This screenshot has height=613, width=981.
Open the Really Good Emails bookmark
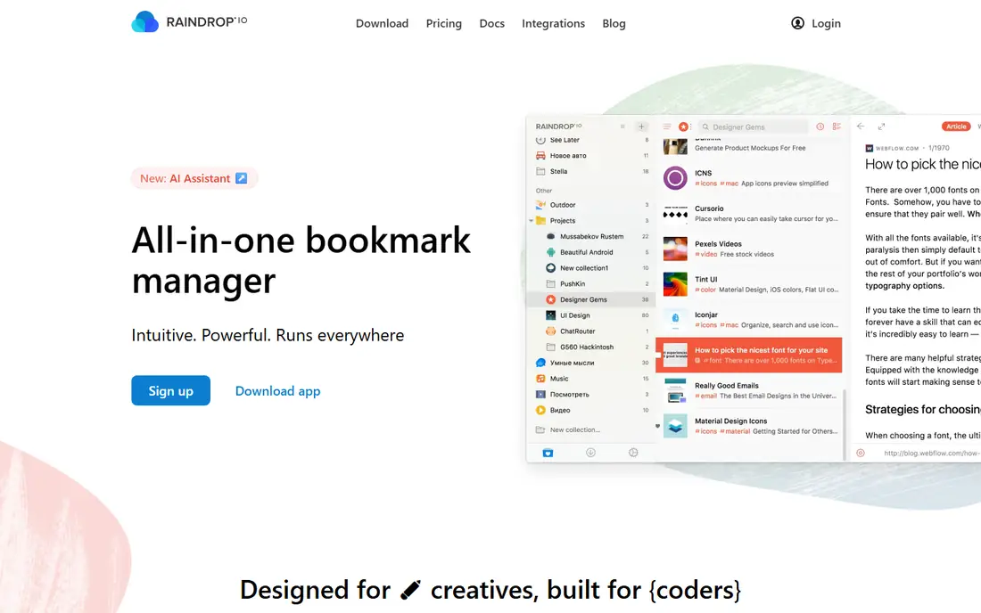tap(749, 390)
